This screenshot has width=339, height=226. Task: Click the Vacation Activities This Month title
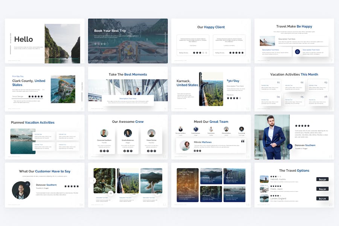(x=294, y=75)
